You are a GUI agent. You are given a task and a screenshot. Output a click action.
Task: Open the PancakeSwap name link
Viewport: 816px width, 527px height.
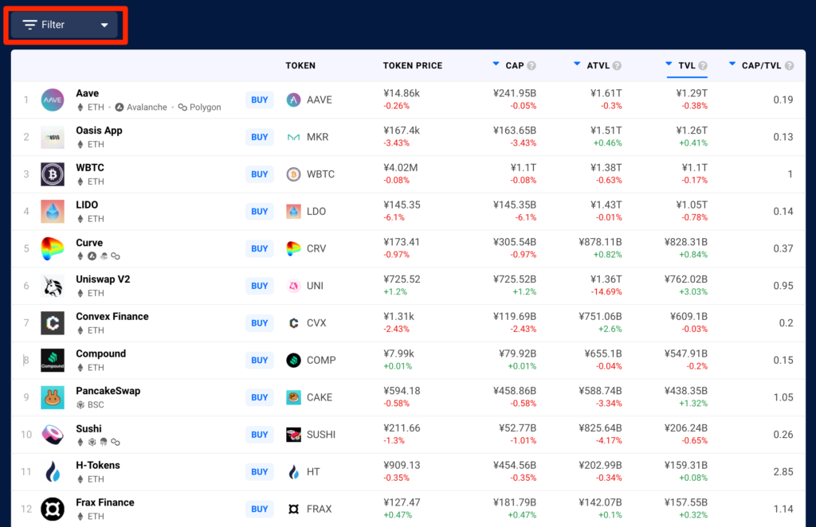click(108, 391)
